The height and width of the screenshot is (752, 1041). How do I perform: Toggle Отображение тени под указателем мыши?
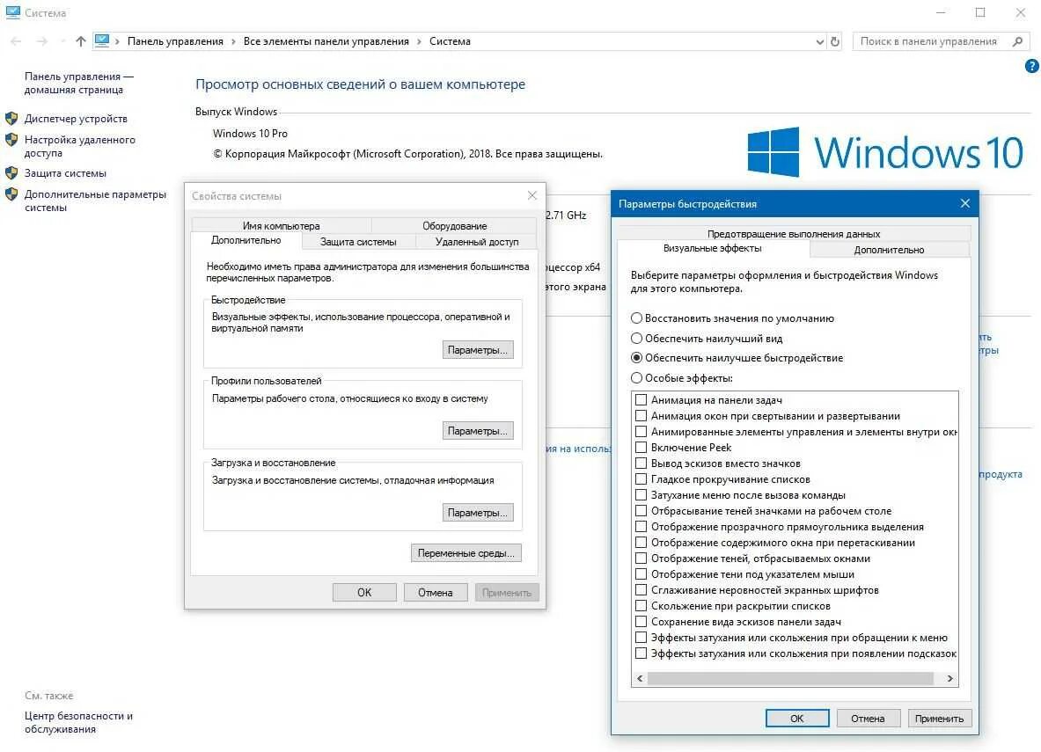coord(641,574)
